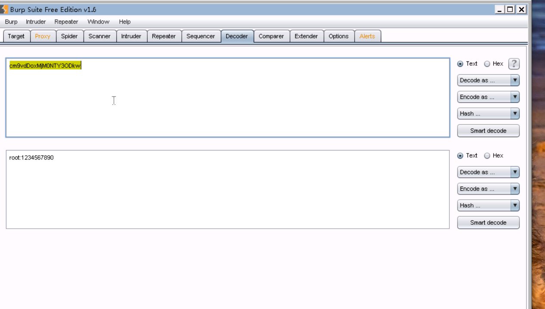This screenshot has height=309, width=545.
Task: Open upper panel 'Decode as ...' dropdown
Action: click(x=488, y=80)
